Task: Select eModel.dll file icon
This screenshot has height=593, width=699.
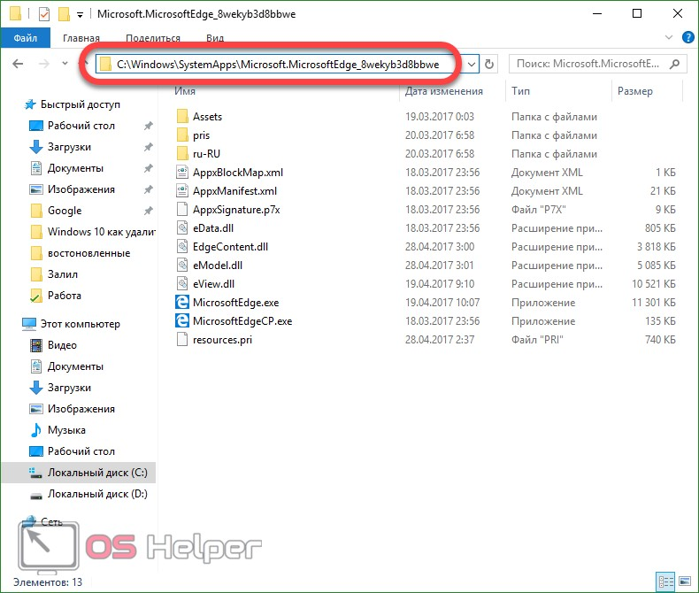Action: 182,266
